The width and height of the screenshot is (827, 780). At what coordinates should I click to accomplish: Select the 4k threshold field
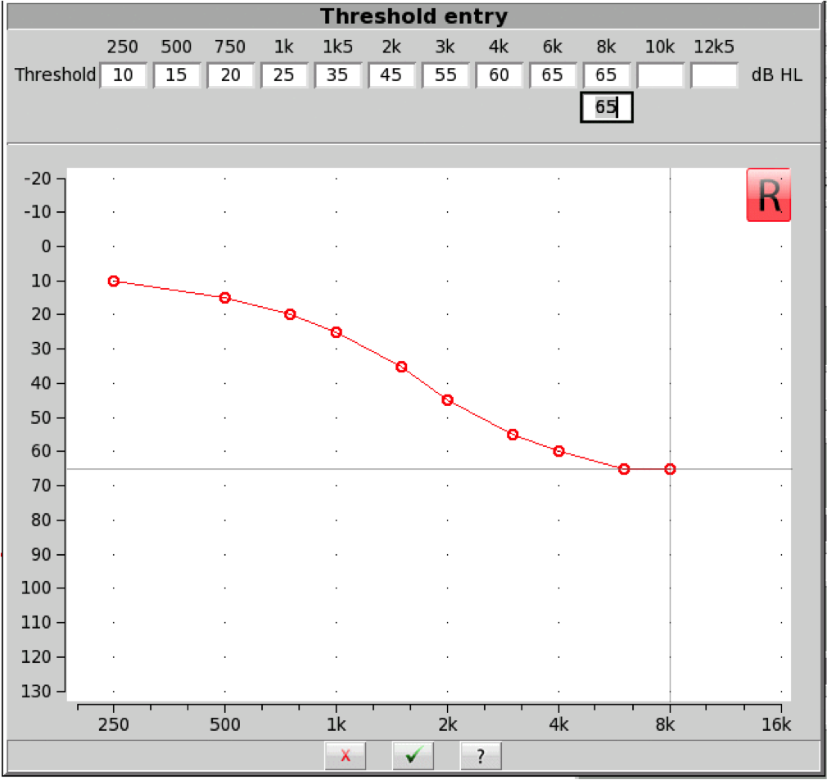[x=499, y=74]
